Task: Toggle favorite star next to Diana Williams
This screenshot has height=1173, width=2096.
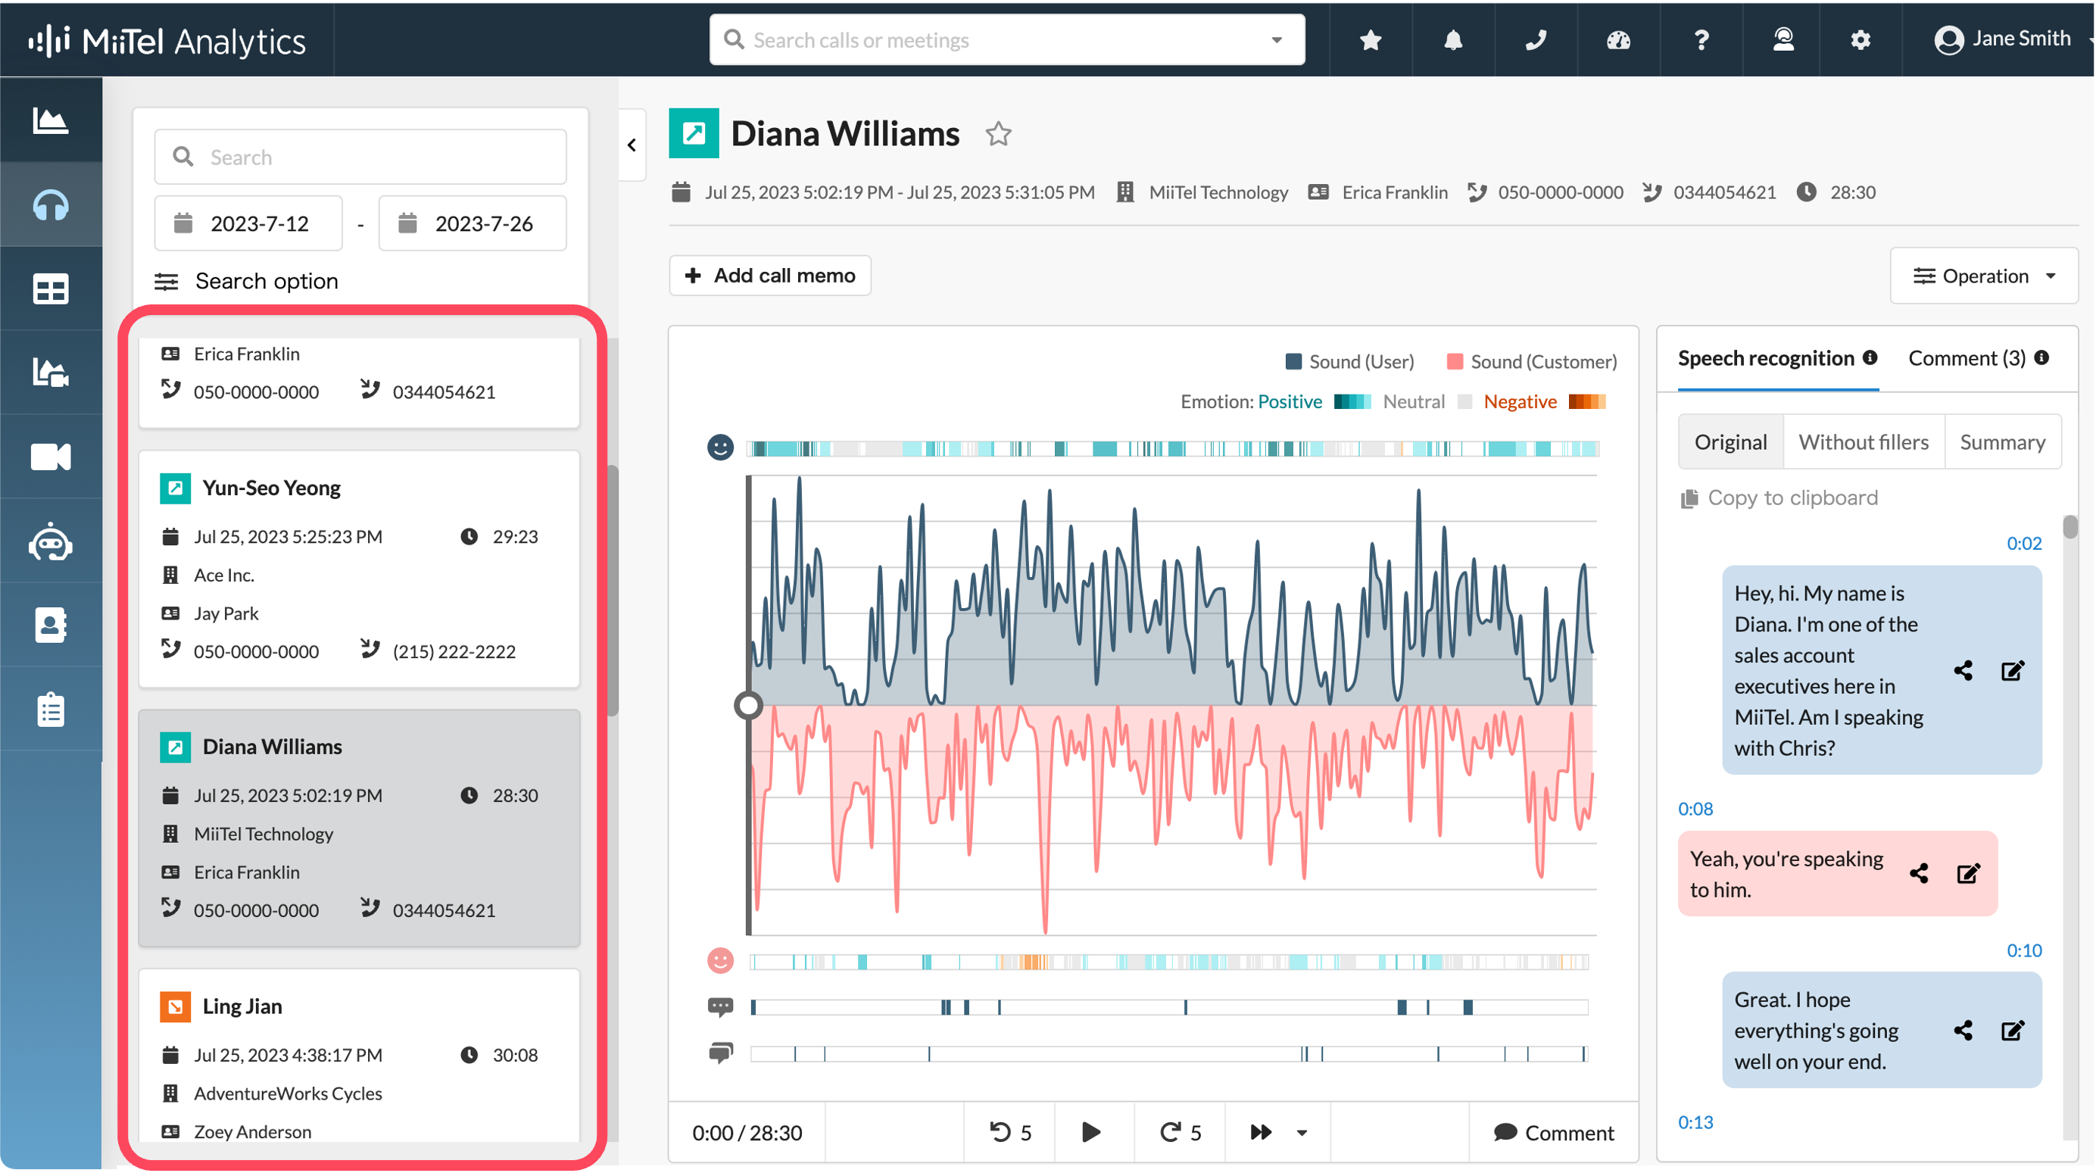Action: pyautogui.click(x=998, y=133)
